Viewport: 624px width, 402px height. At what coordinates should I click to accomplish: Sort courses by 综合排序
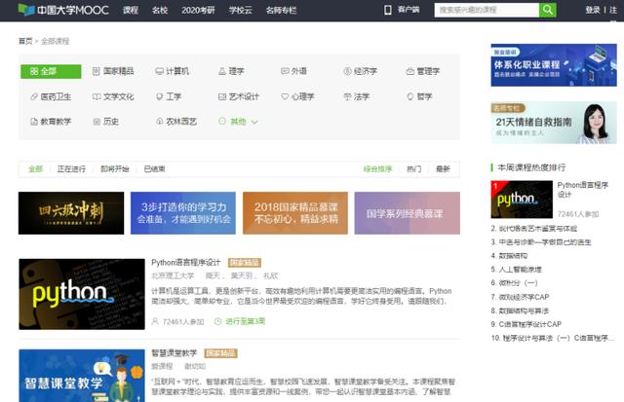pos(377,169)
